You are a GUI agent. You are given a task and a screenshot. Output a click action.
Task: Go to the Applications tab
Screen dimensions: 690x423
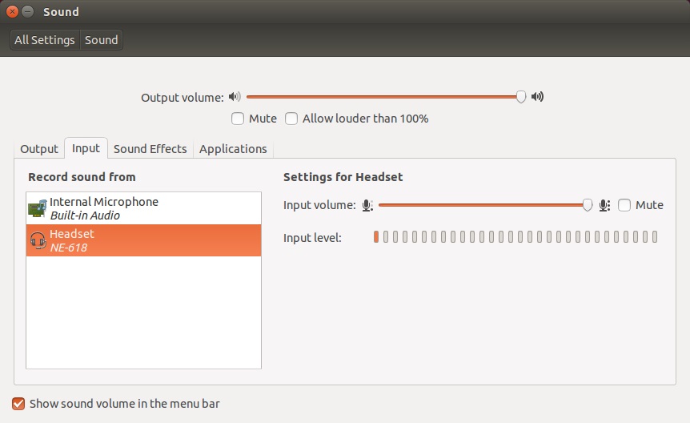[233, 149]
